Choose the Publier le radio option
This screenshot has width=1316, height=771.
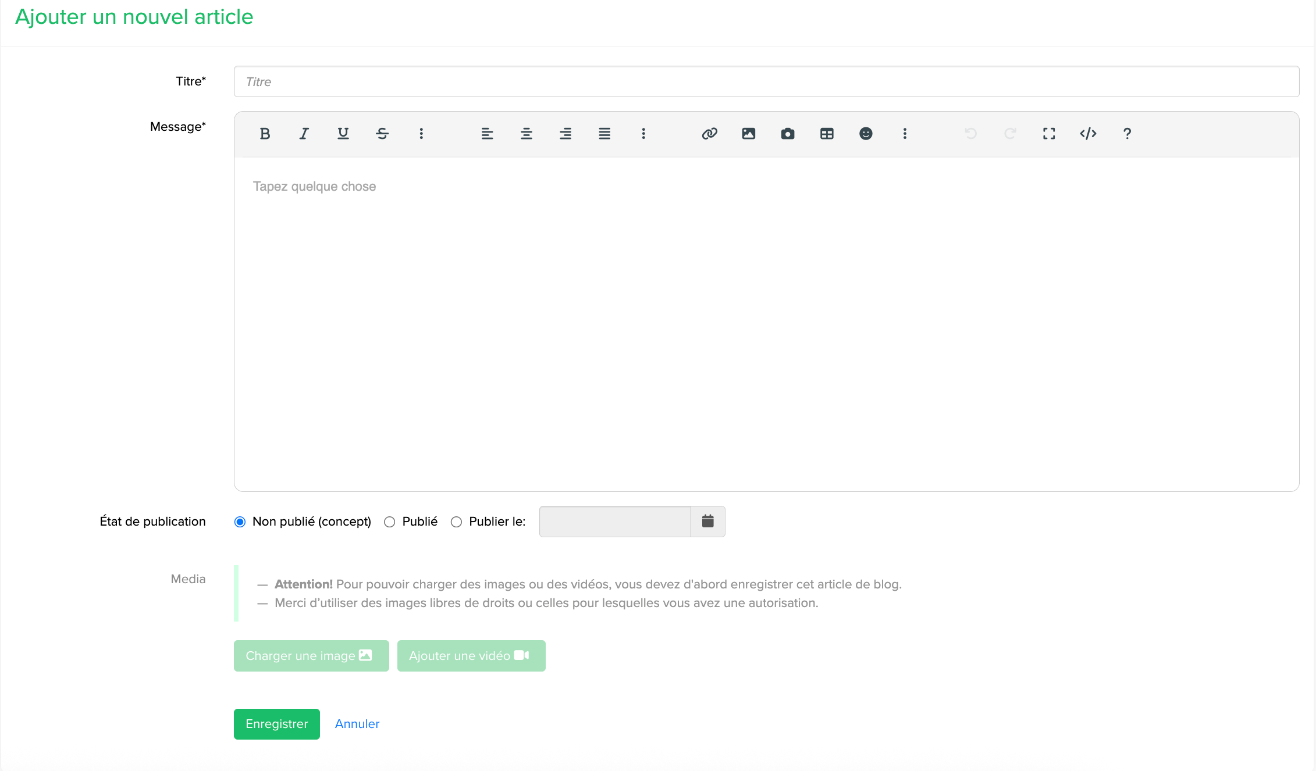tap(457, 522)
